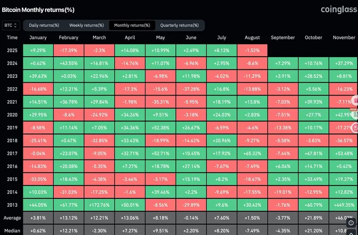Viewport: 358px width, 235px height.
Task: Open the BTC coin selector dropdown
Action: click(11, 25)
